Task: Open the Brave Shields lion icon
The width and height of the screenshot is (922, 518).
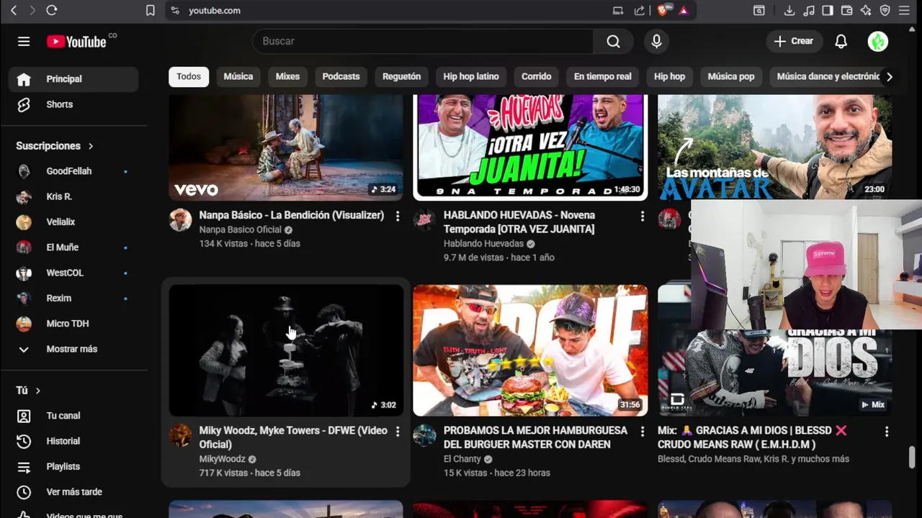Action: click(663, 10)
